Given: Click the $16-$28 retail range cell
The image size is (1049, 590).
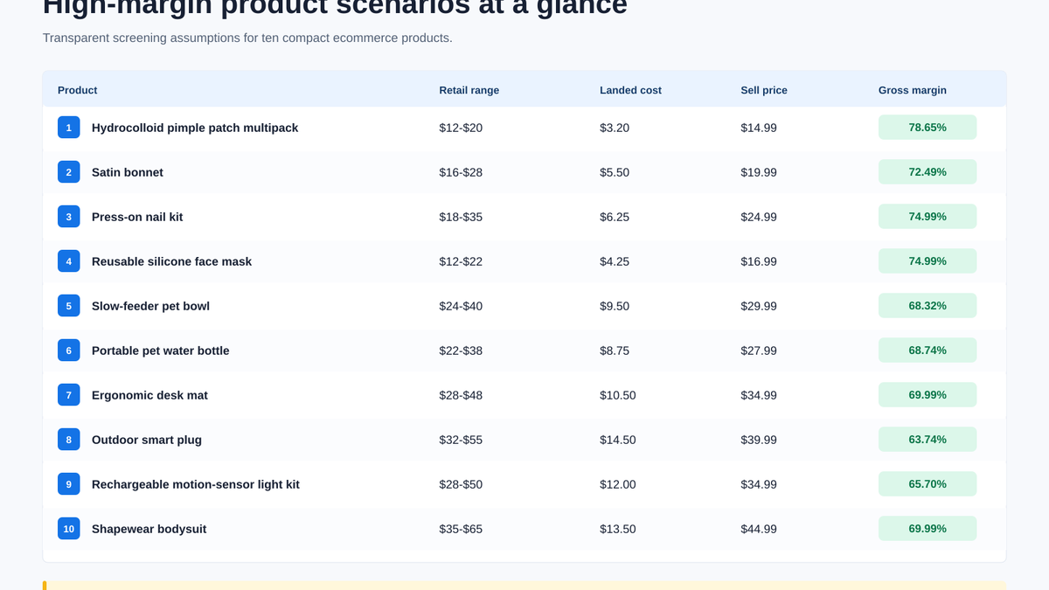Looking at the screenshot, I should [461, 172].
